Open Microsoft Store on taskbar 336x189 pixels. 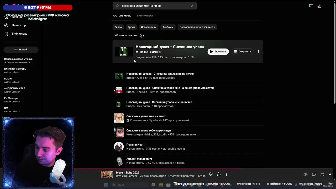pyautogui.click(x=169, y=185)
